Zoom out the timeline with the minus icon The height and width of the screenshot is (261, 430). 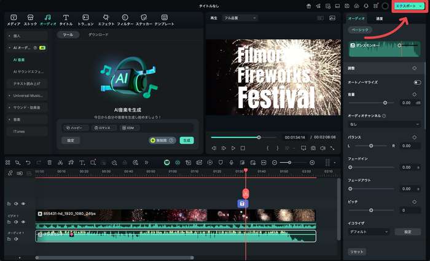275,163
